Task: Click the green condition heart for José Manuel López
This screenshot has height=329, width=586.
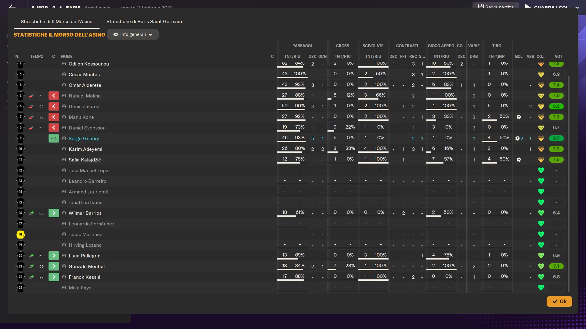Action: coord(541,170)
